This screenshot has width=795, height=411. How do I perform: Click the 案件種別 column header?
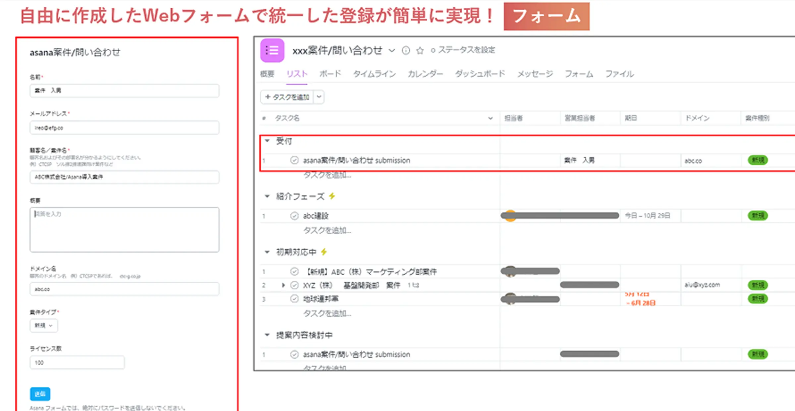757,118
